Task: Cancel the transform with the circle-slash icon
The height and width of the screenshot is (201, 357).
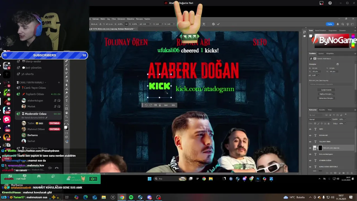Action: (213, 24)
